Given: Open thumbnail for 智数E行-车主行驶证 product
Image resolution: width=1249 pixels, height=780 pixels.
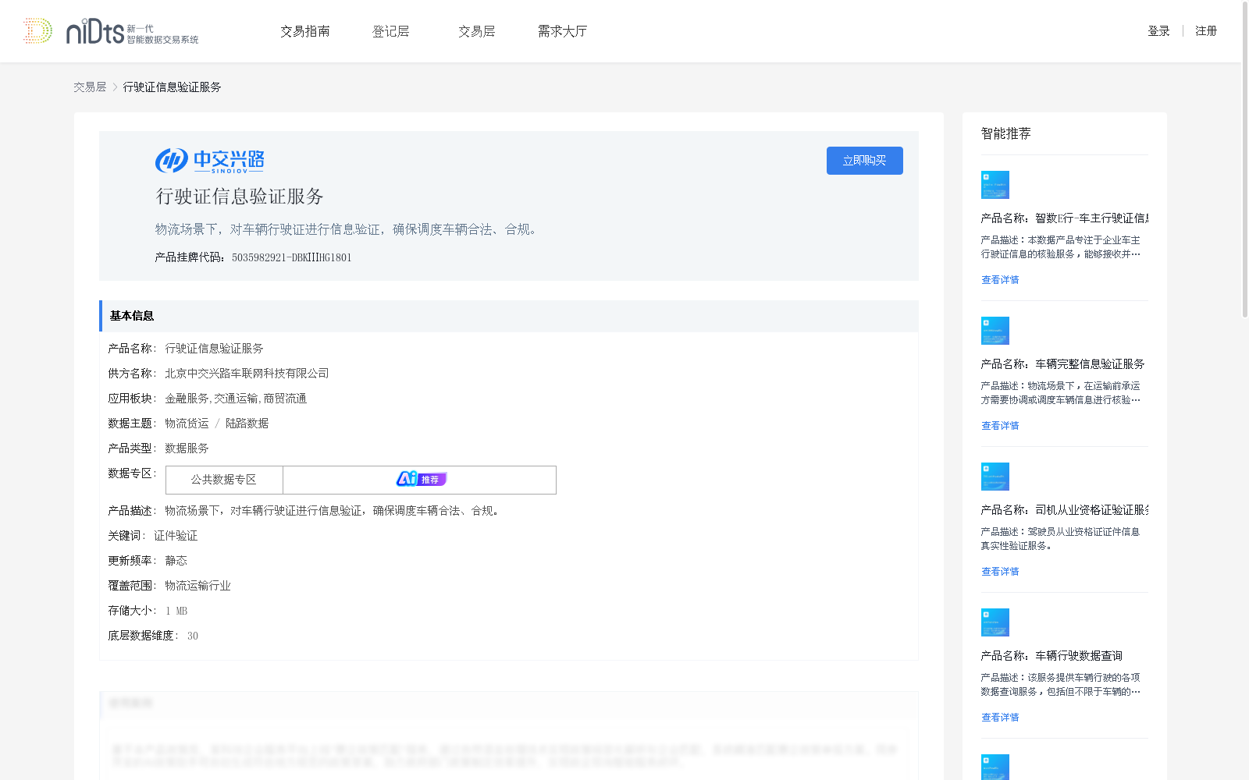Looking at the screenshot, I should (x=995, y=185).
